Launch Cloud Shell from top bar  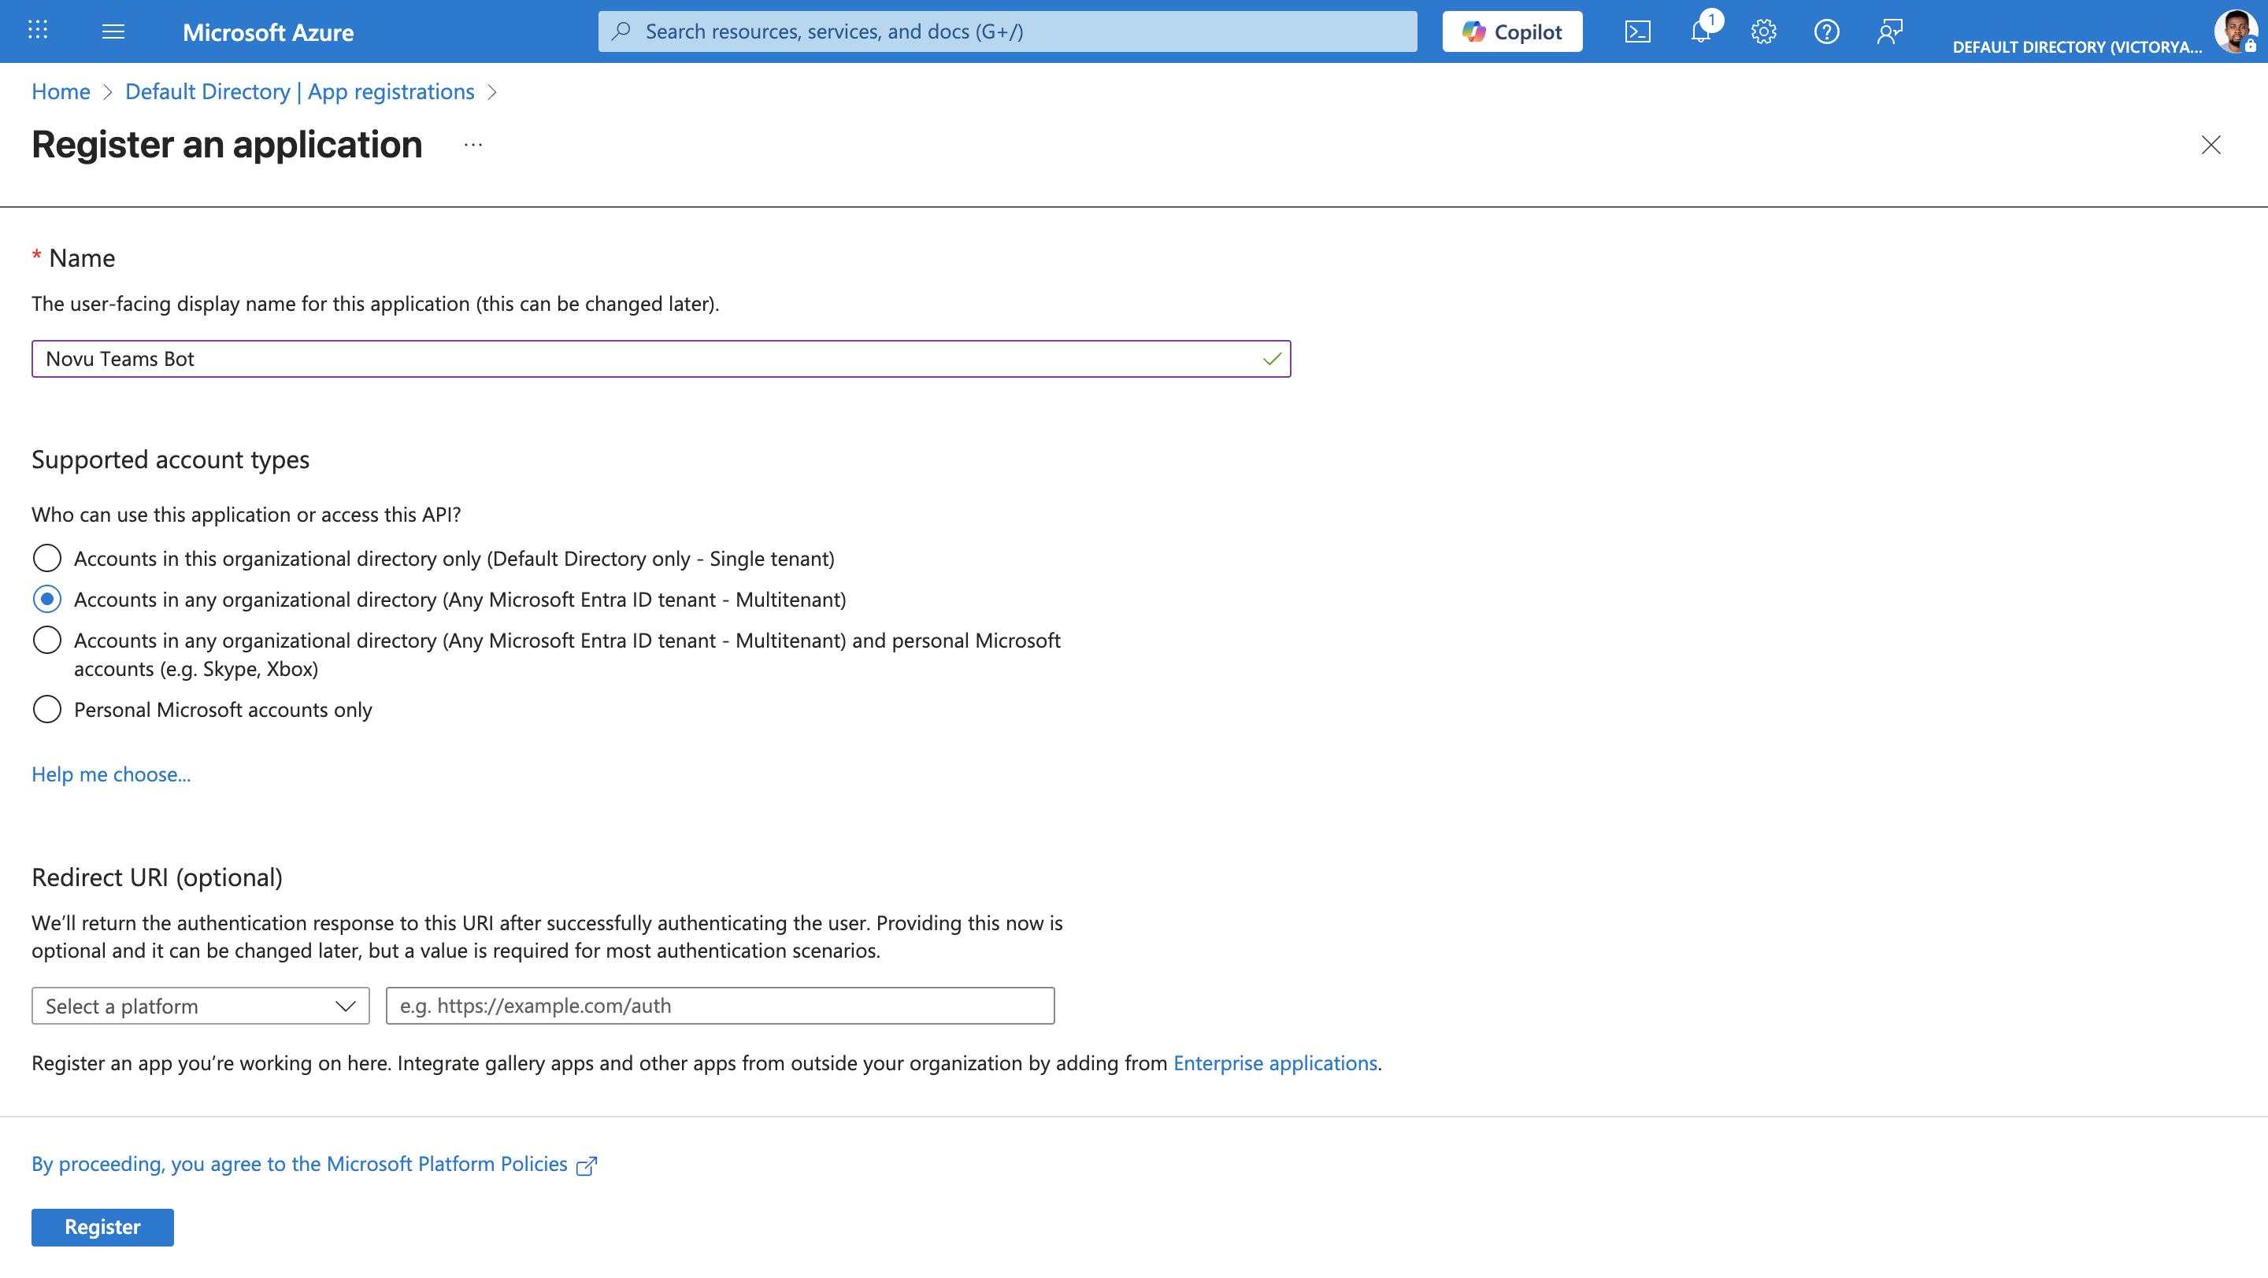[x=1636, y=31]
